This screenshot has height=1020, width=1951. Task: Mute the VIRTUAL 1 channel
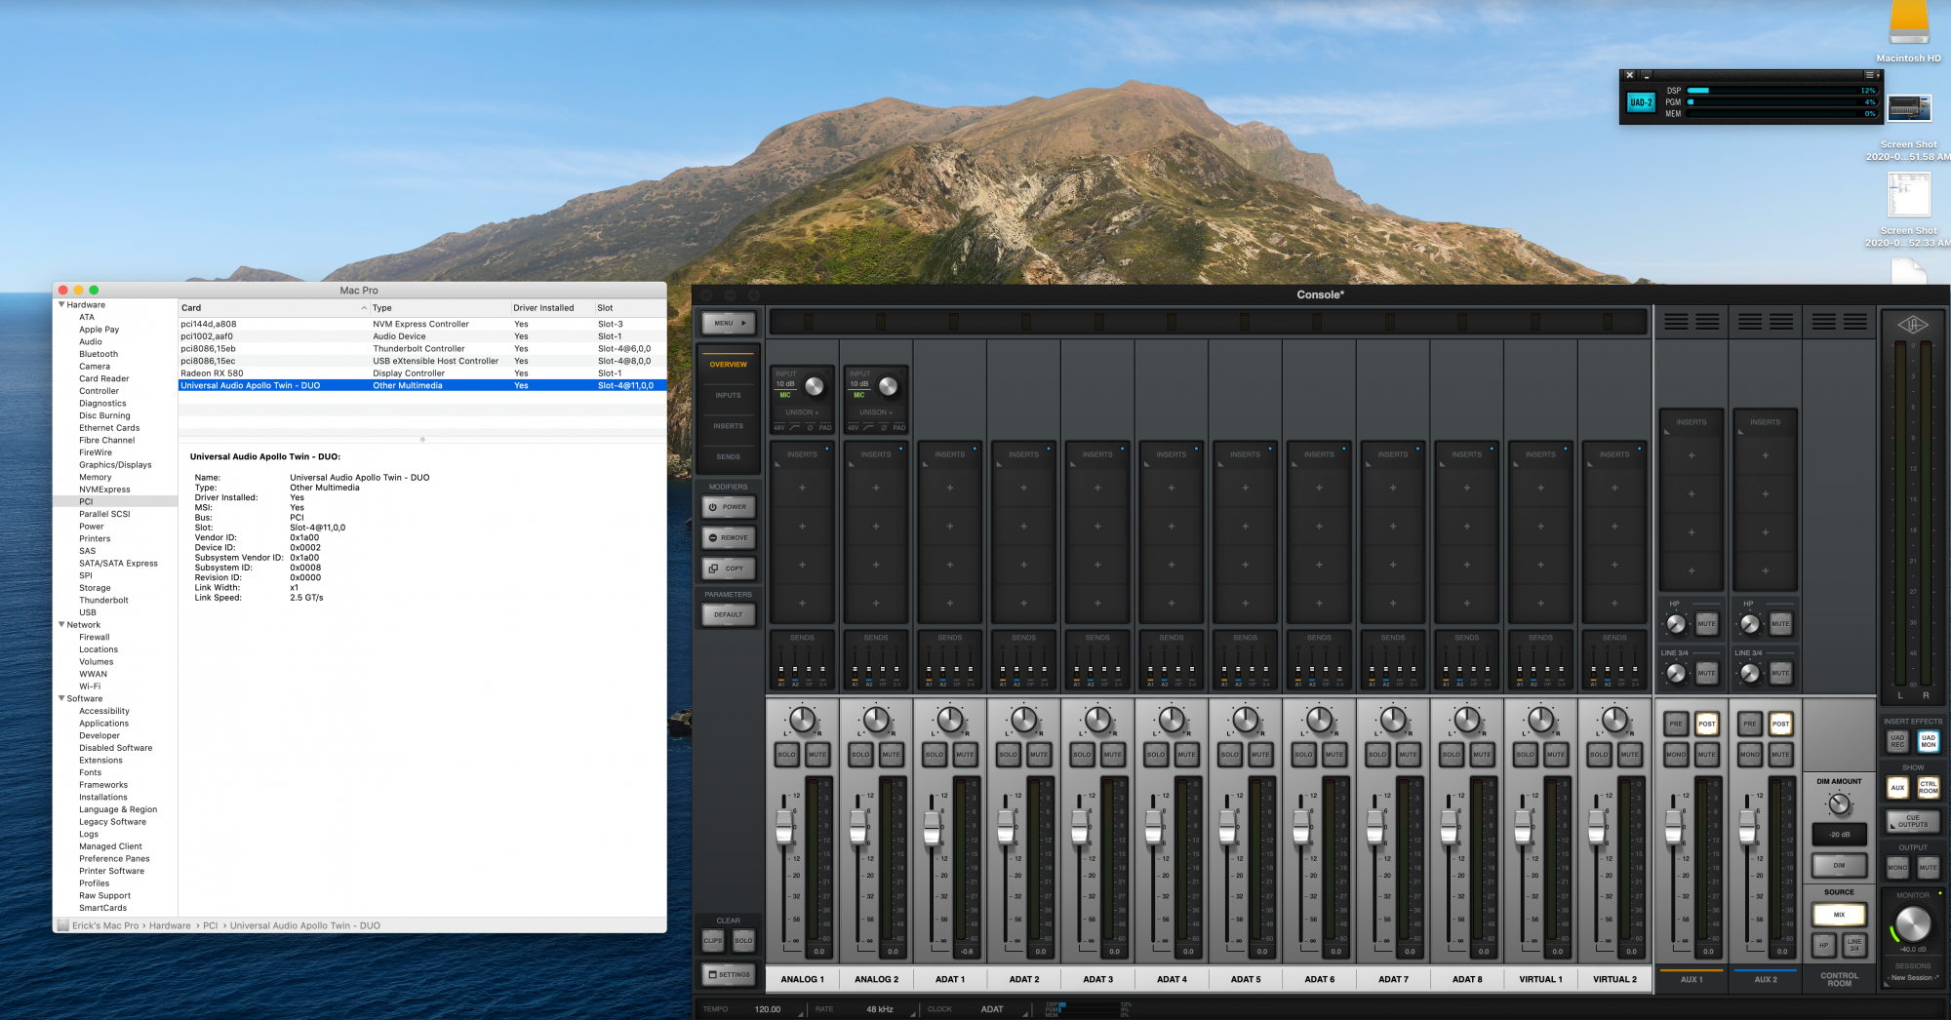(1556, 754)
